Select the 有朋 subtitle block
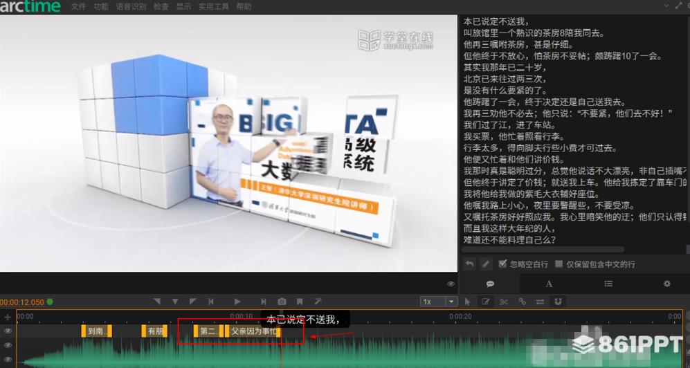690x368 pixels. click(154, 331)
